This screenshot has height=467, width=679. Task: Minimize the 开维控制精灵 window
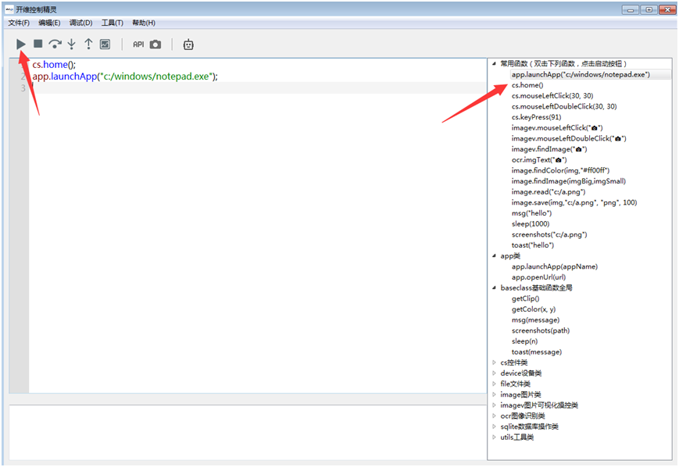click(630, 10)
